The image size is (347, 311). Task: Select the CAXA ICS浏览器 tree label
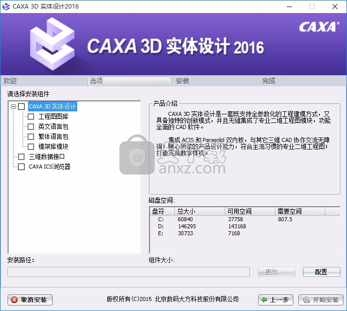(x=50, y=167)
